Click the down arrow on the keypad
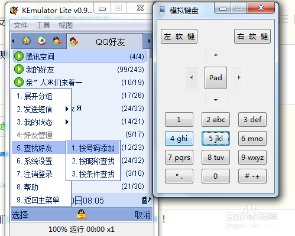The width and height of the screenshot is (295, 236). click(x=216, y=100)
